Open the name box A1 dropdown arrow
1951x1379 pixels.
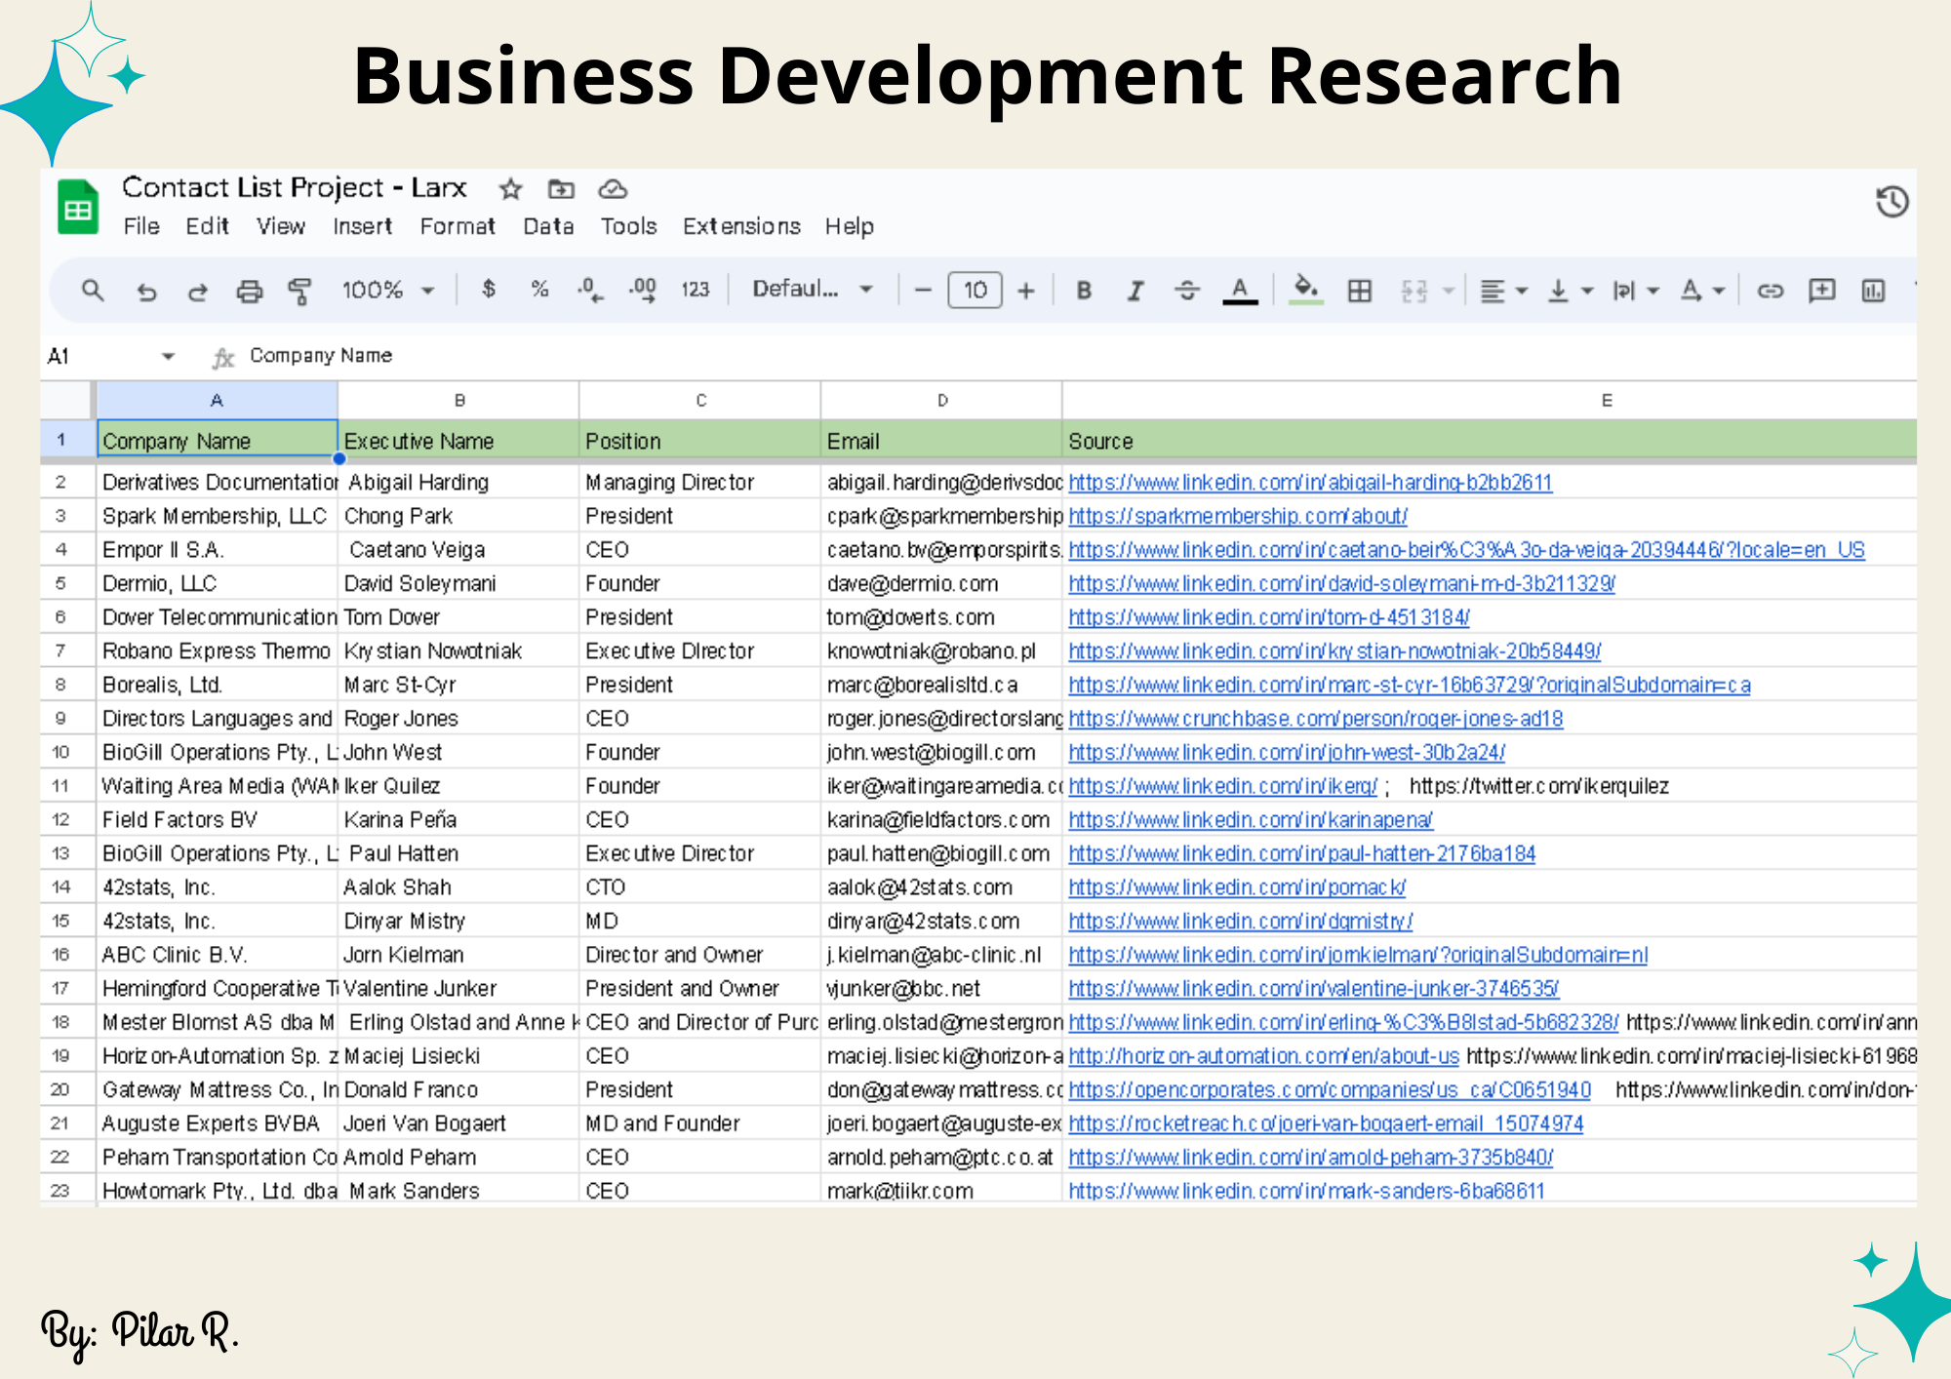click(x=168, y=356)
